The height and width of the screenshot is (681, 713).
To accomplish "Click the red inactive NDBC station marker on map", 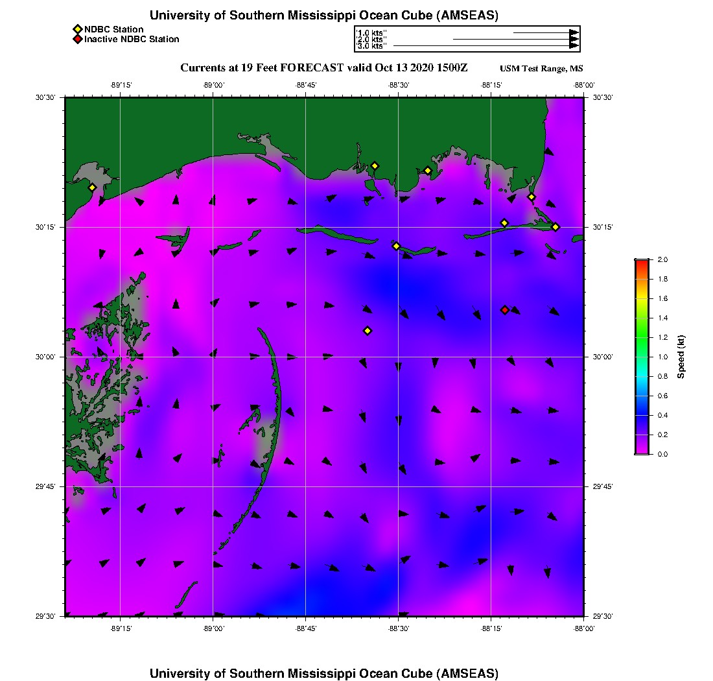I will (x=505, y=310).
